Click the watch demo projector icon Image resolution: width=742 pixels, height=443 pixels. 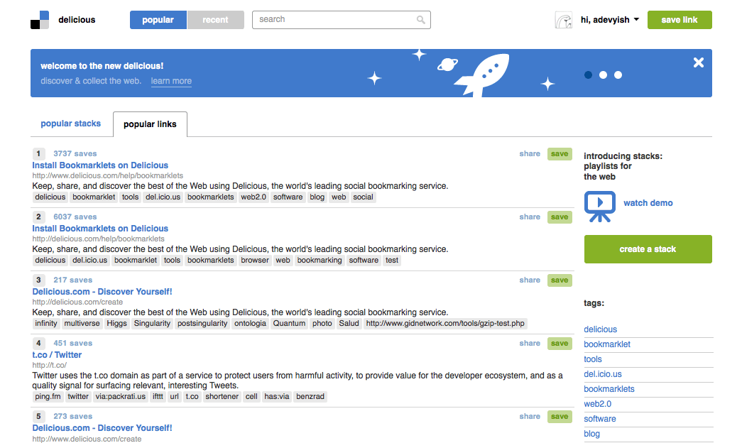tap(600, 207)
